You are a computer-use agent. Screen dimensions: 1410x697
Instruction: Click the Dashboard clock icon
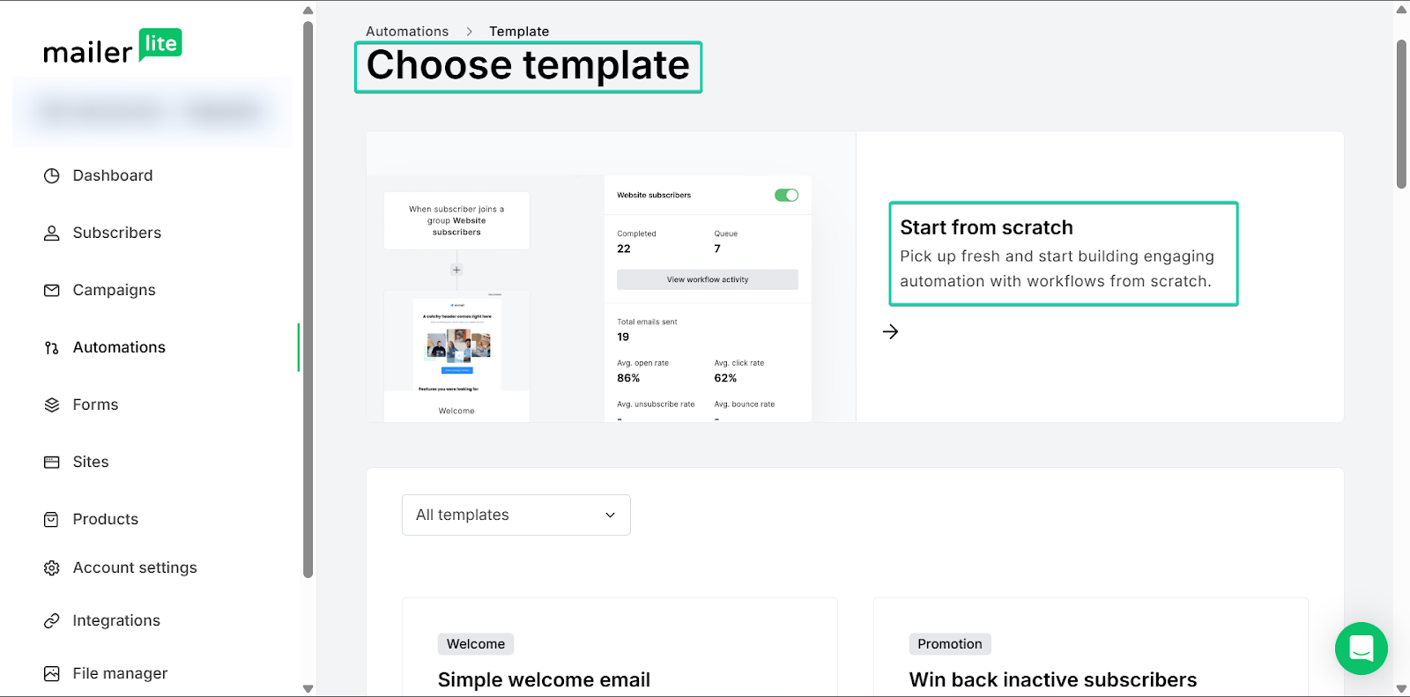[x=52, y=175]
